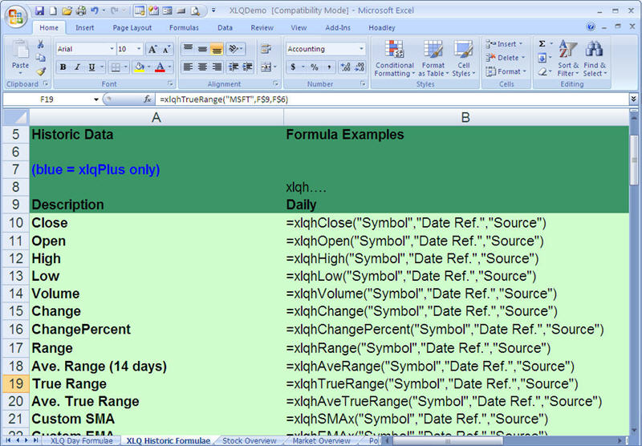The width and height of the screenshot is (642, 446).
Task: Toggle Italic formatting
Action: (75, 67)
